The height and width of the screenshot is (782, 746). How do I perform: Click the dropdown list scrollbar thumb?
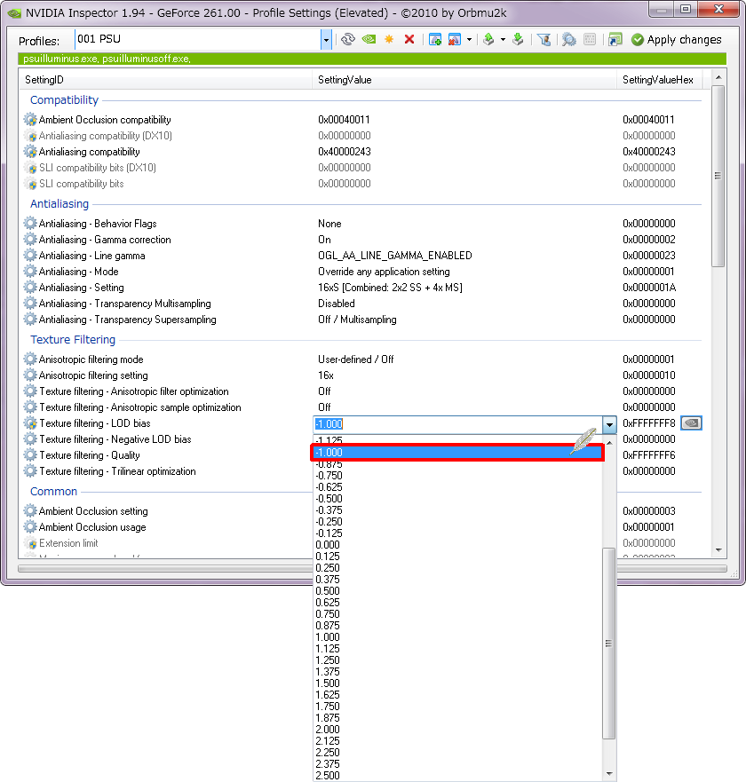608,644
